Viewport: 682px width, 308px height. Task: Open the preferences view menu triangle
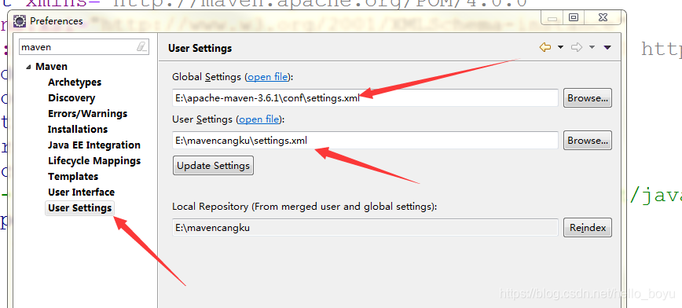coord(607,47)
